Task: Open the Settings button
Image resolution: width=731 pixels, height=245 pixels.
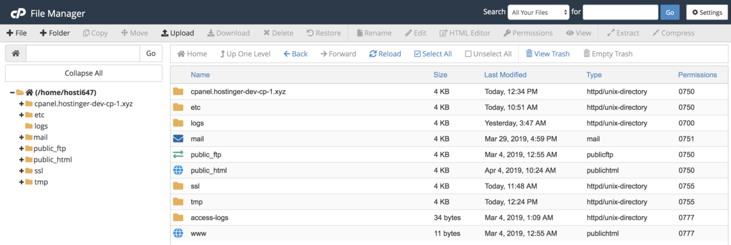Action: [707, 12]
